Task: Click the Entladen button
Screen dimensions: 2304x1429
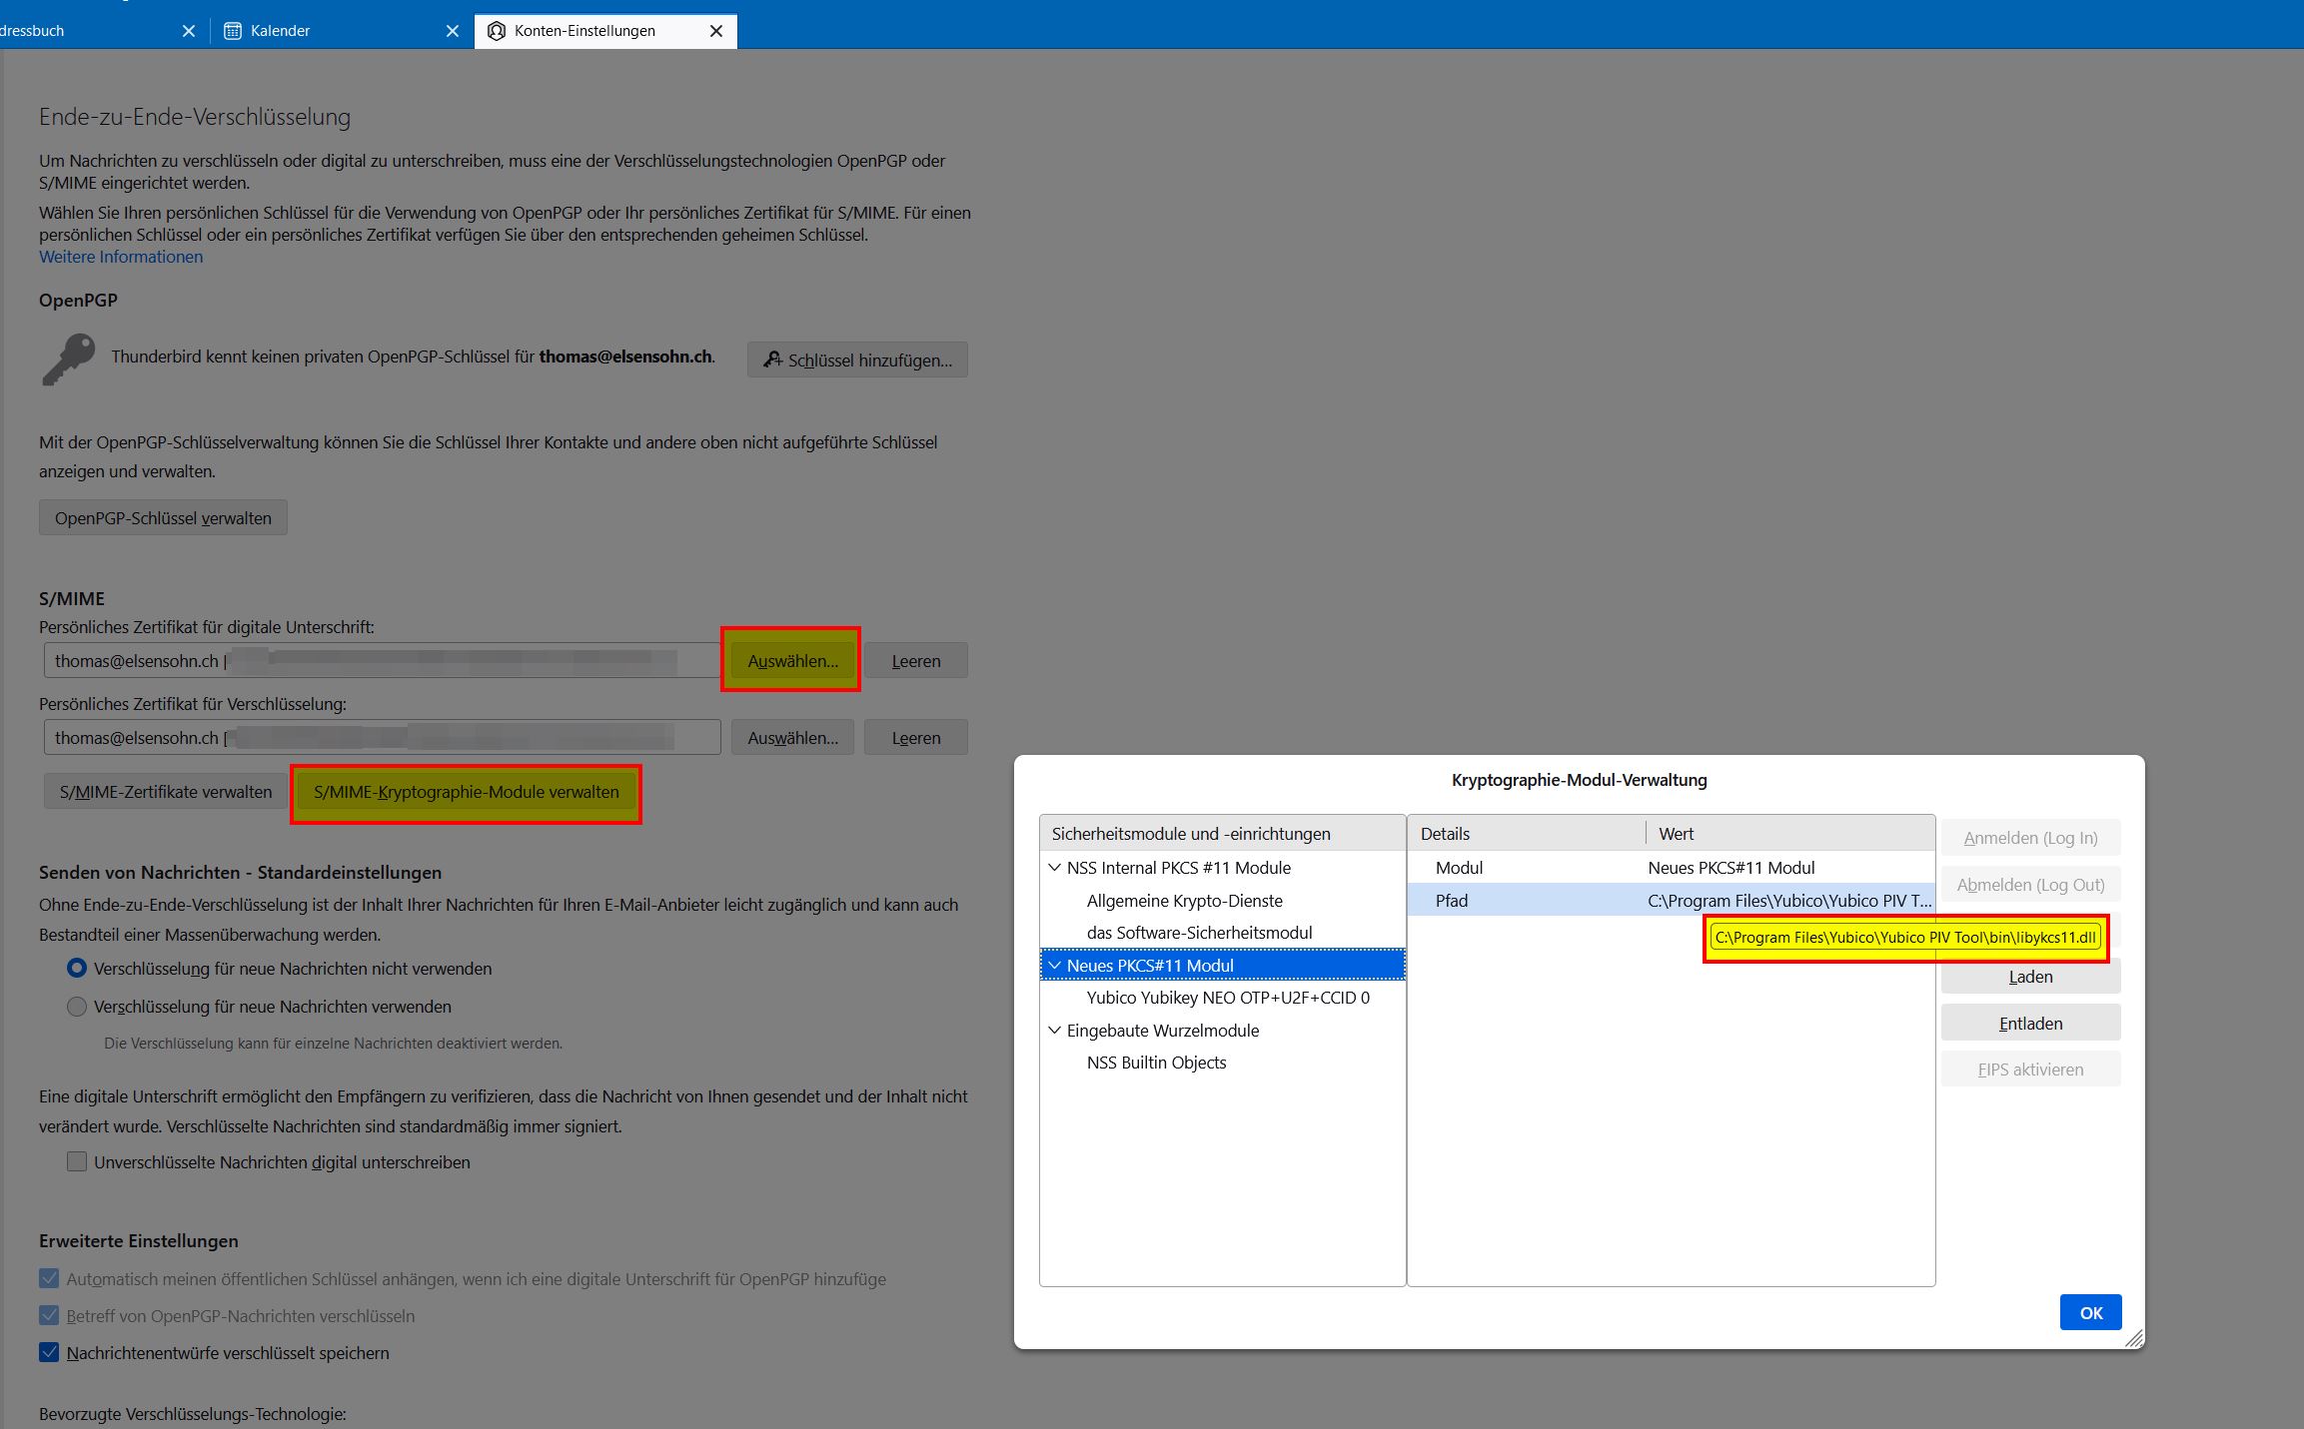Action: click(x=2030, y=1024)
